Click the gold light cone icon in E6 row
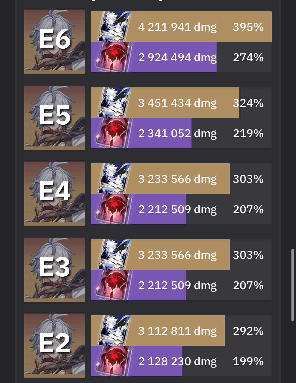Viewport: 296px width, 383px height. click(114, 27)
